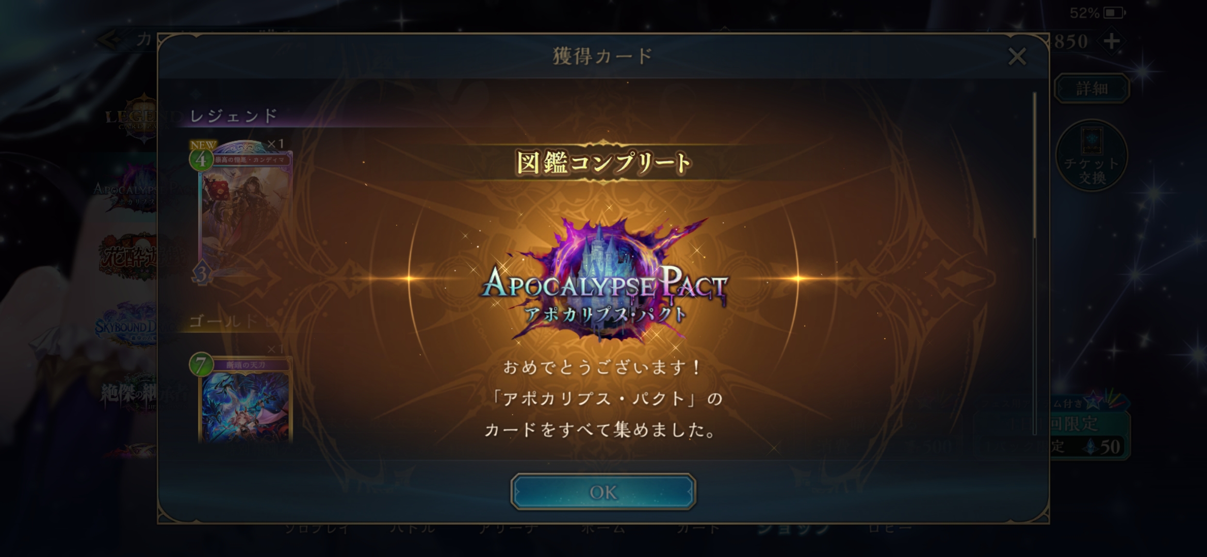Select the Skybound Dragons pack in the sidebar

[x=126, y=325]
